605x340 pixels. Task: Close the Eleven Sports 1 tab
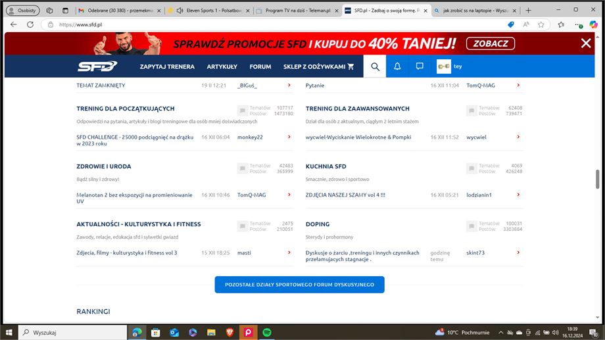pos(248,11)
